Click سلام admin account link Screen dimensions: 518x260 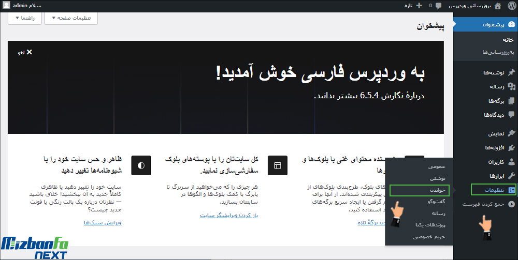click(23, 6)
